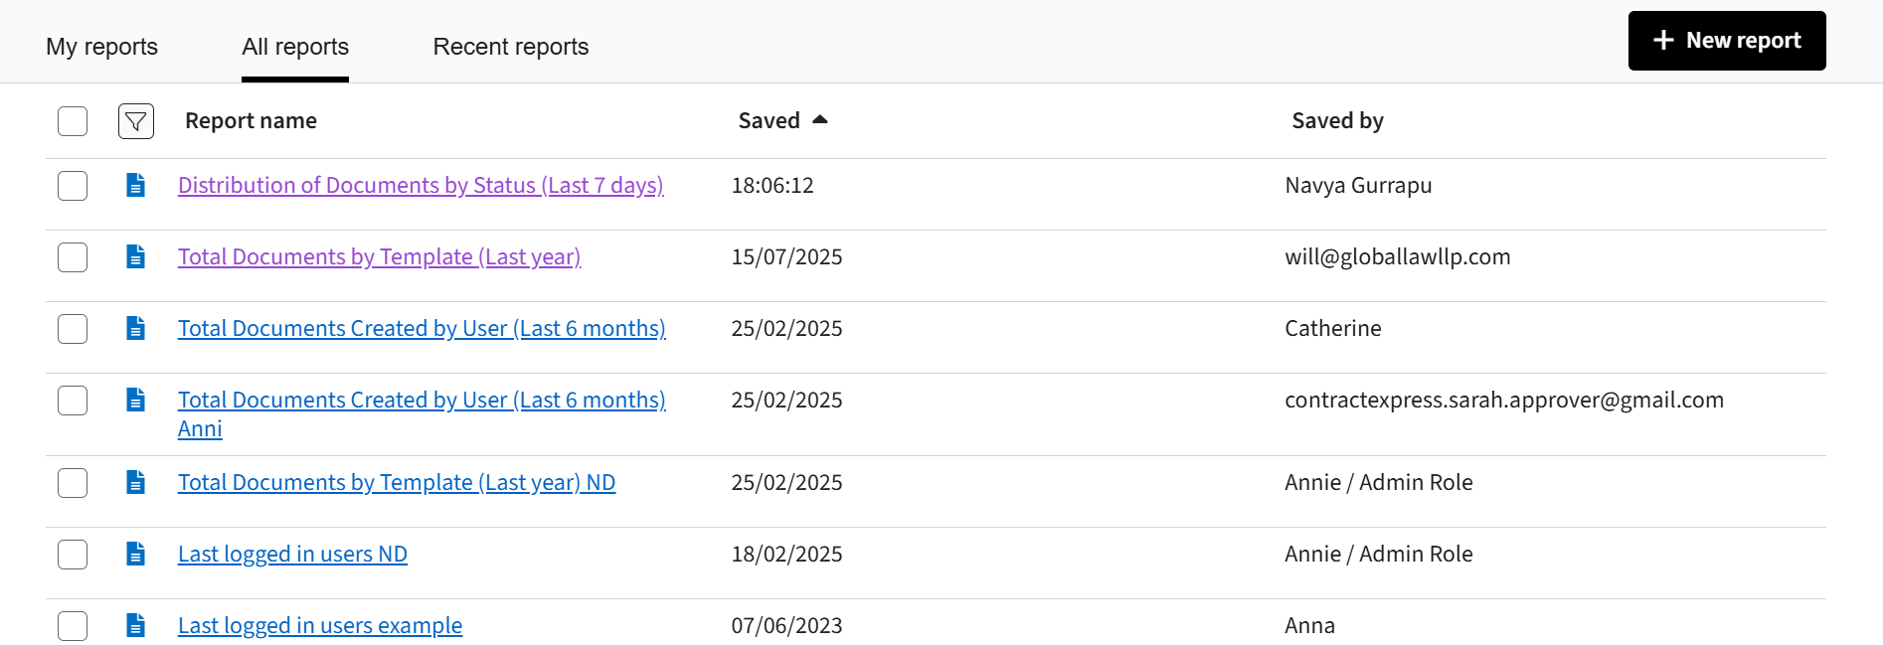Check the select-all checkbox in the header

pyautogui.click(x=72, y=120)
